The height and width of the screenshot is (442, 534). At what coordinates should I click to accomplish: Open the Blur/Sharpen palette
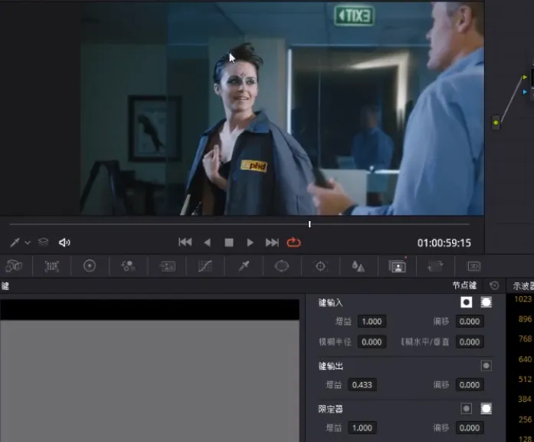tap(359, 266)
